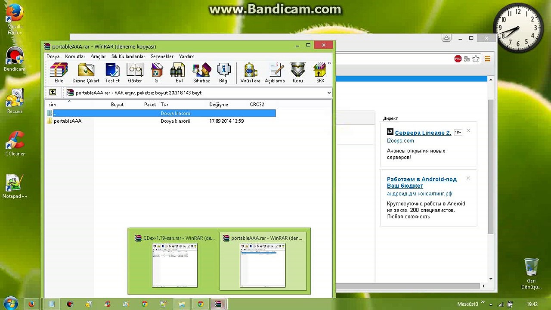Click the WinRAR taskbar button
Screen dimensions: 551x310
pyautogui.click(x=218, y=304)
